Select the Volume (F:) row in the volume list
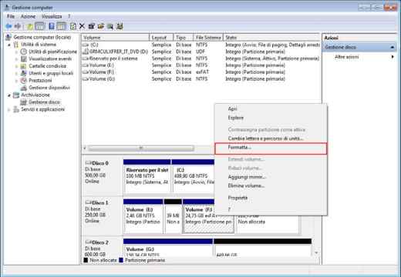Viewport: 401px width, 277px height. click(x=200, y=72)
